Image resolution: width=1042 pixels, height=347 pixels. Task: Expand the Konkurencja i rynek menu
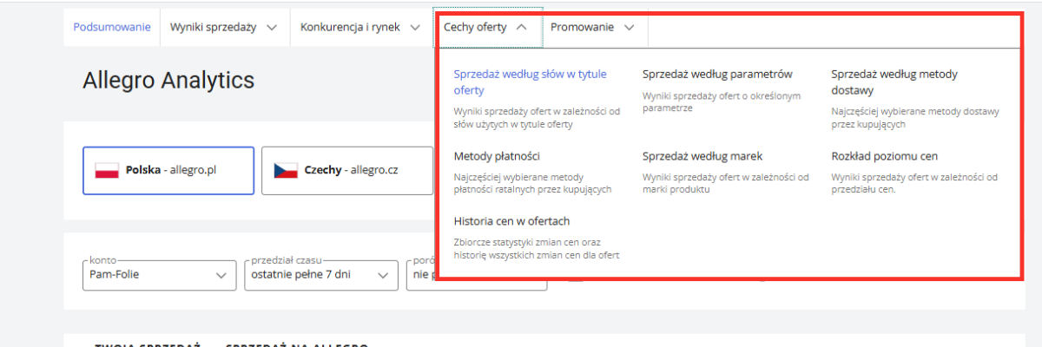pyautogui.click(x=360, y=27)
